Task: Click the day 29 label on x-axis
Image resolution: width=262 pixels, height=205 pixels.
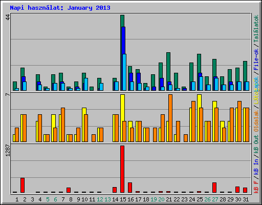Action: click(x=230, y=199)
